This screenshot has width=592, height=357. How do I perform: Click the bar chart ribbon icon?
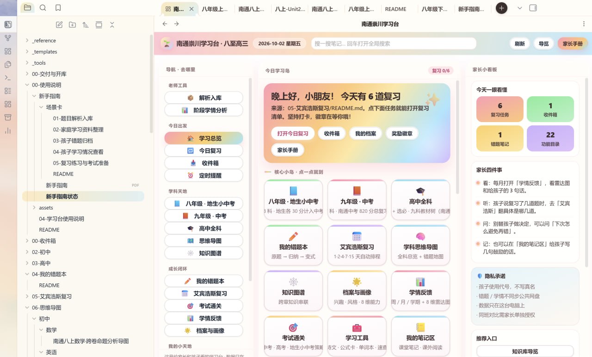point(7,130)
